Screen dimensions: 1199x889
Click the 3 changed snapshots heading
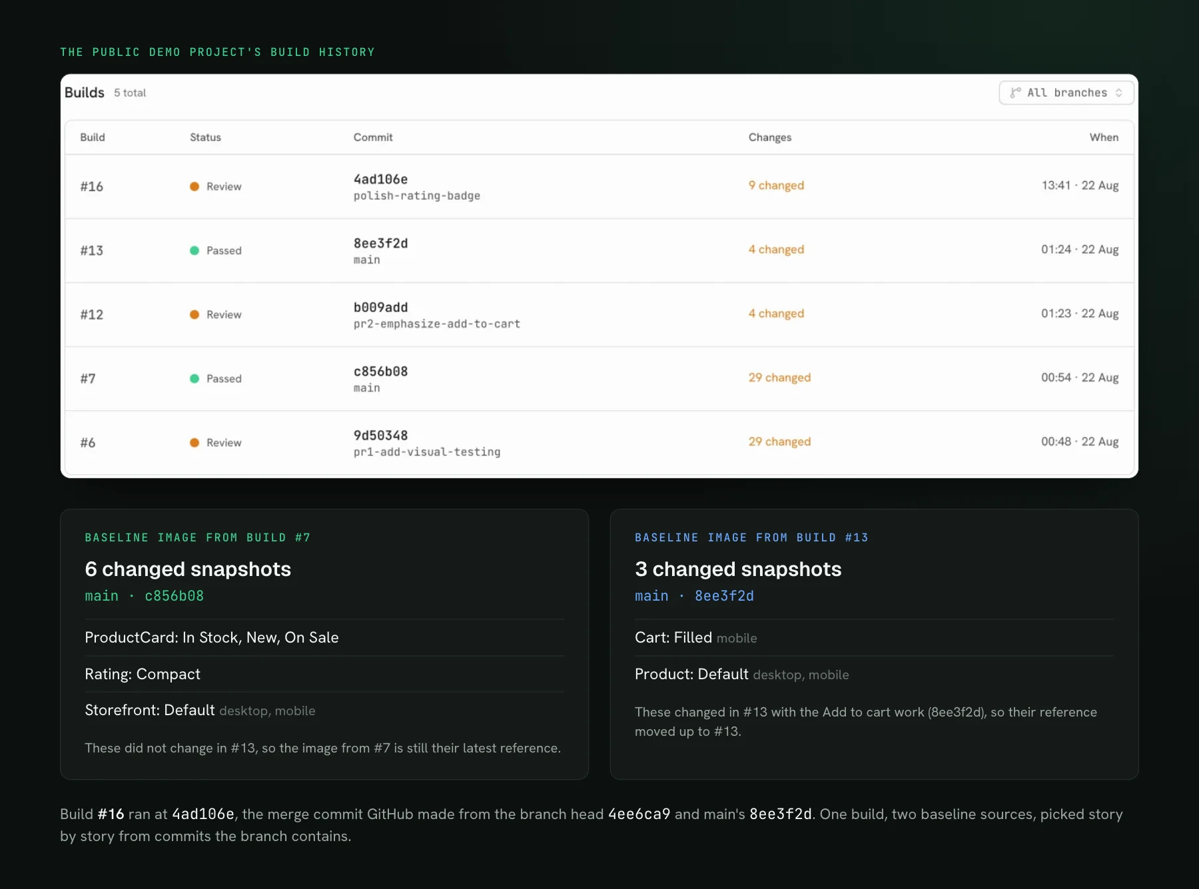pos(738,569)
